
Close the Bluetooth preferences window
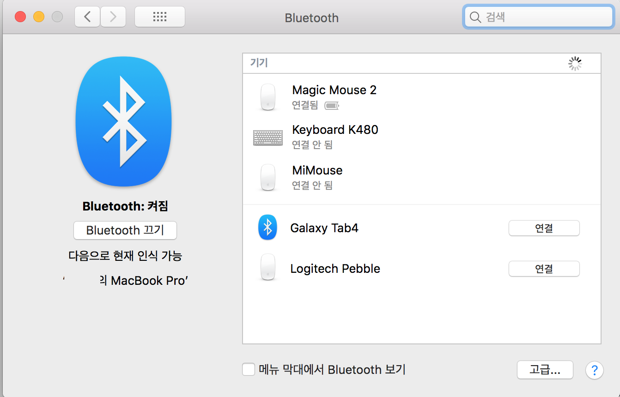pos(20,17)
